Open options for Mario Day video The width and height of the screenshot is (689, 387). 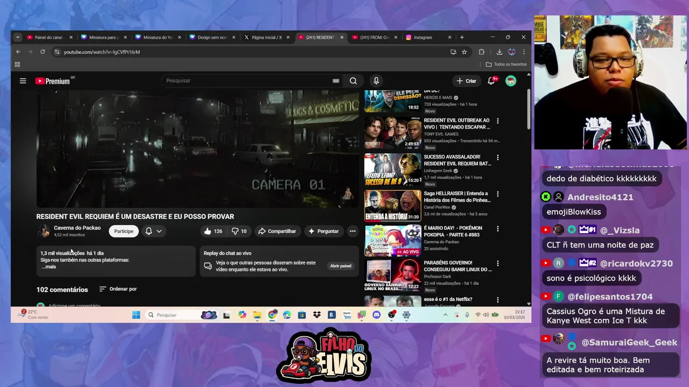tap(497, 228)
